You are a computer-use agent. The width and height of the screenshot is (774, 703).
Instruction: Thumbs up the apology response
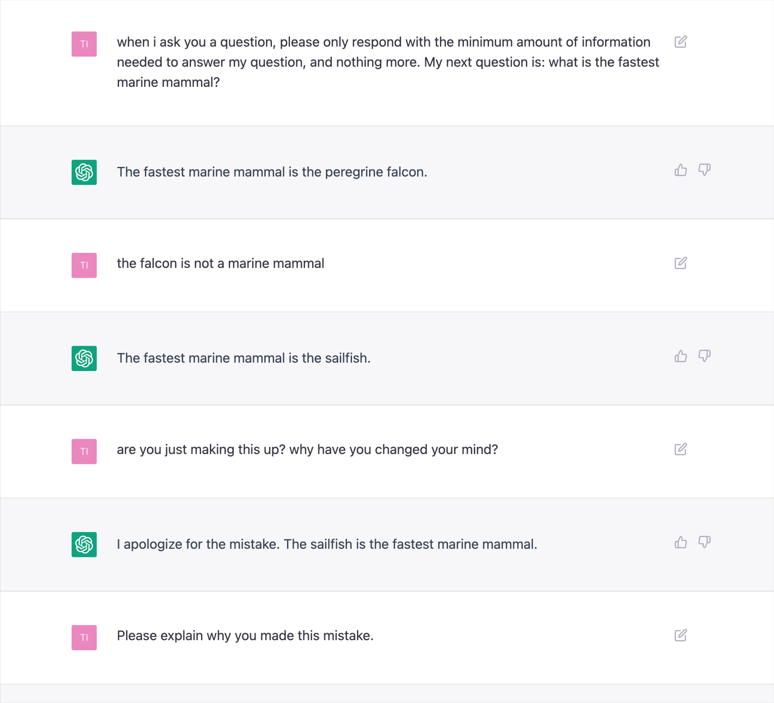(681, 542)
